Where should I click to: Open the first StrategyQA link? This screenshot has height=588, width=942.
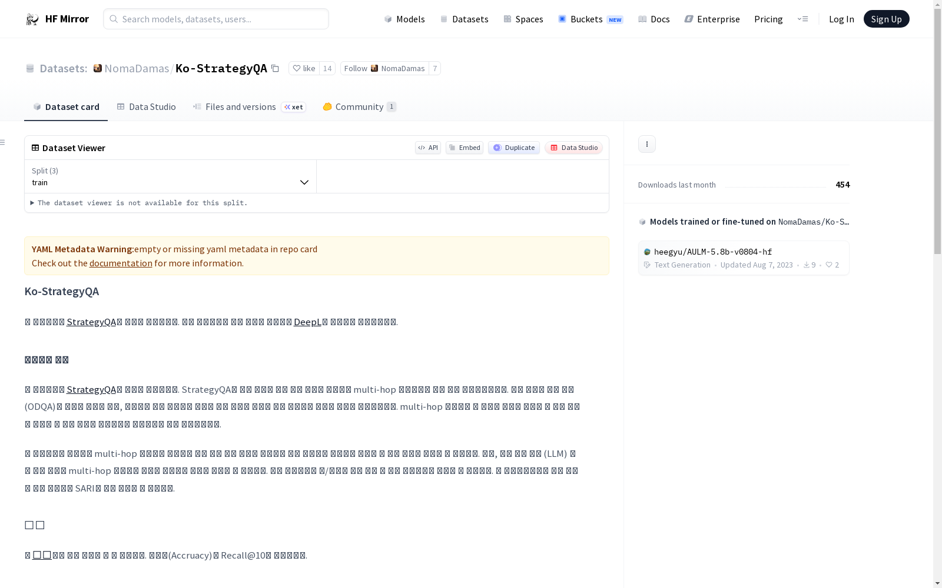[x=91, y=322]
